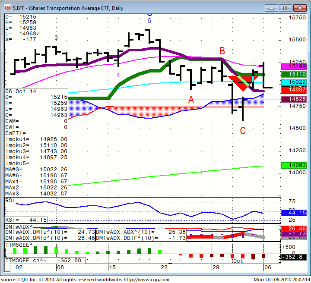Click the DMIwADX.DMIu^(10)= 24.73 readout

click(x=50, y=232)
